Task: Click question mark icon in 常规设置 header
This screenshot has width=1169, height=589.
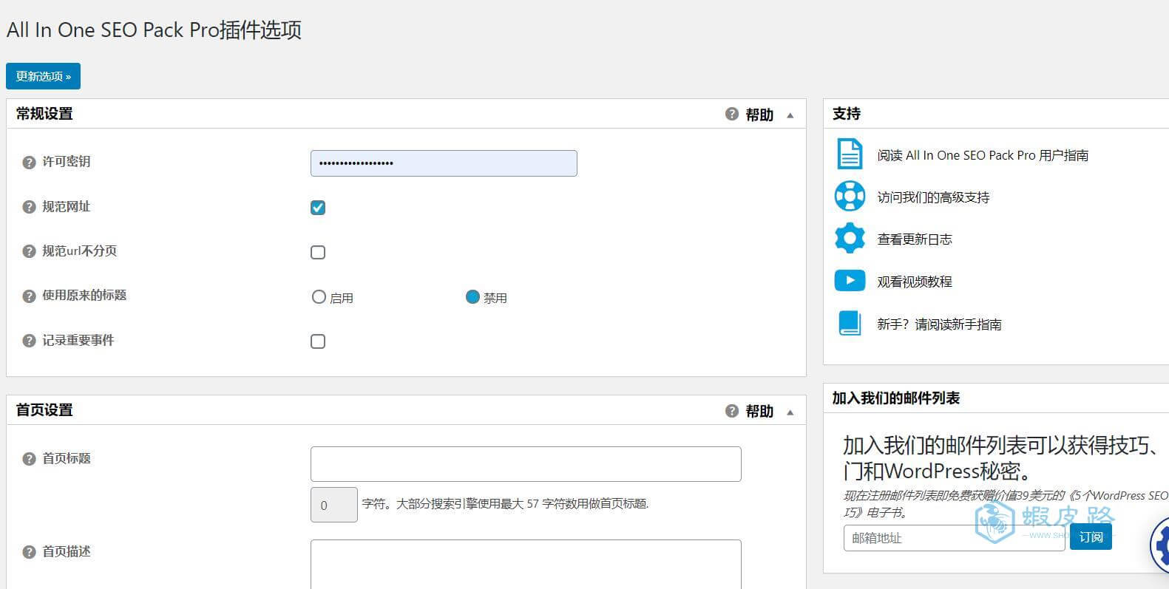Action: (x=732, y=114)
